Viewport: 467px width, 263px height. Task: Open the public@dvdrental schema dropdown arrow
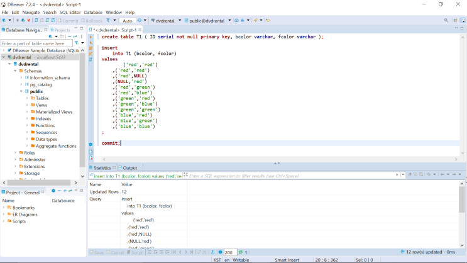pos(229,21)
